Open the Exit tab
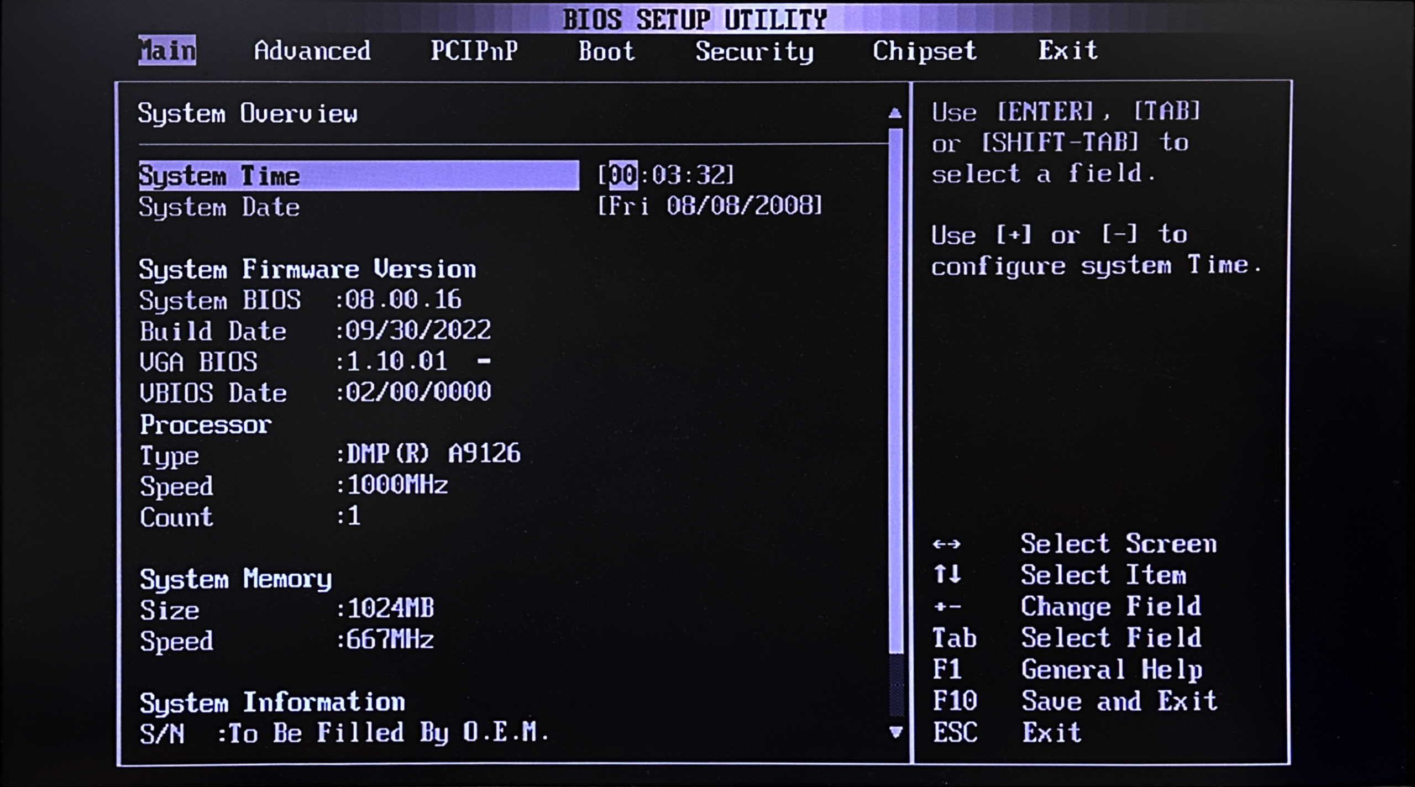Screen dimensions: 1415x787 [x=1067, y=50]
